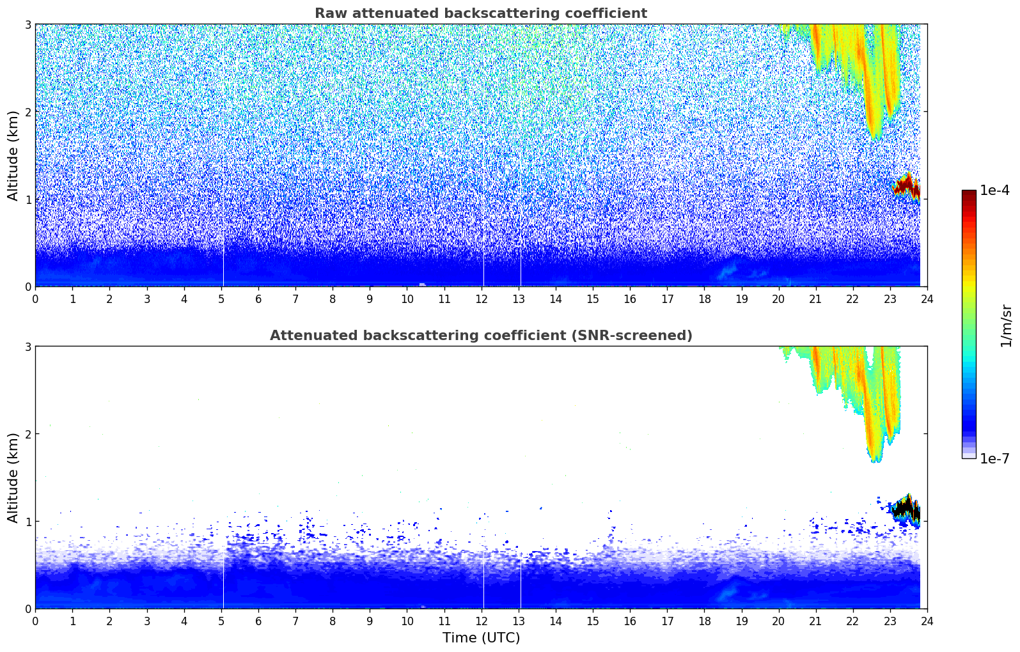Click tick label '5' on bottom plot time axis
The image size is (1020, 652).
pyautogui.click(x=221, y=621)
